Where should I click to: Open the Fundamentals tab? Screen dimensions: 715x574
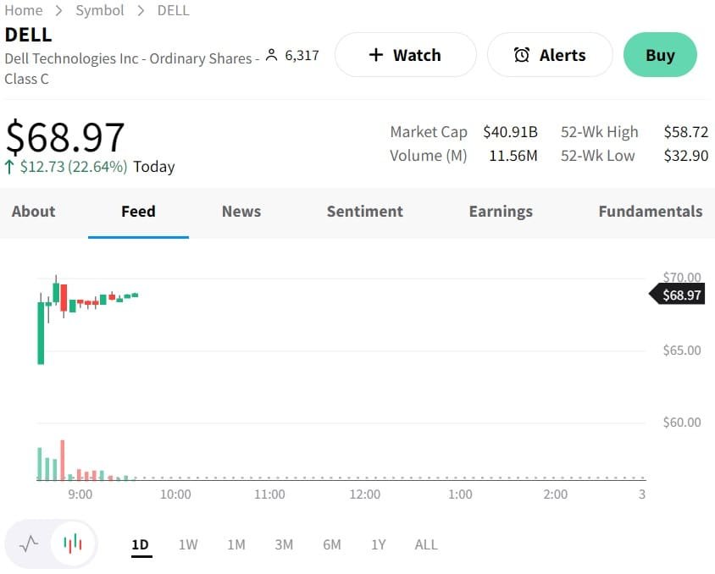click(650, 212)
